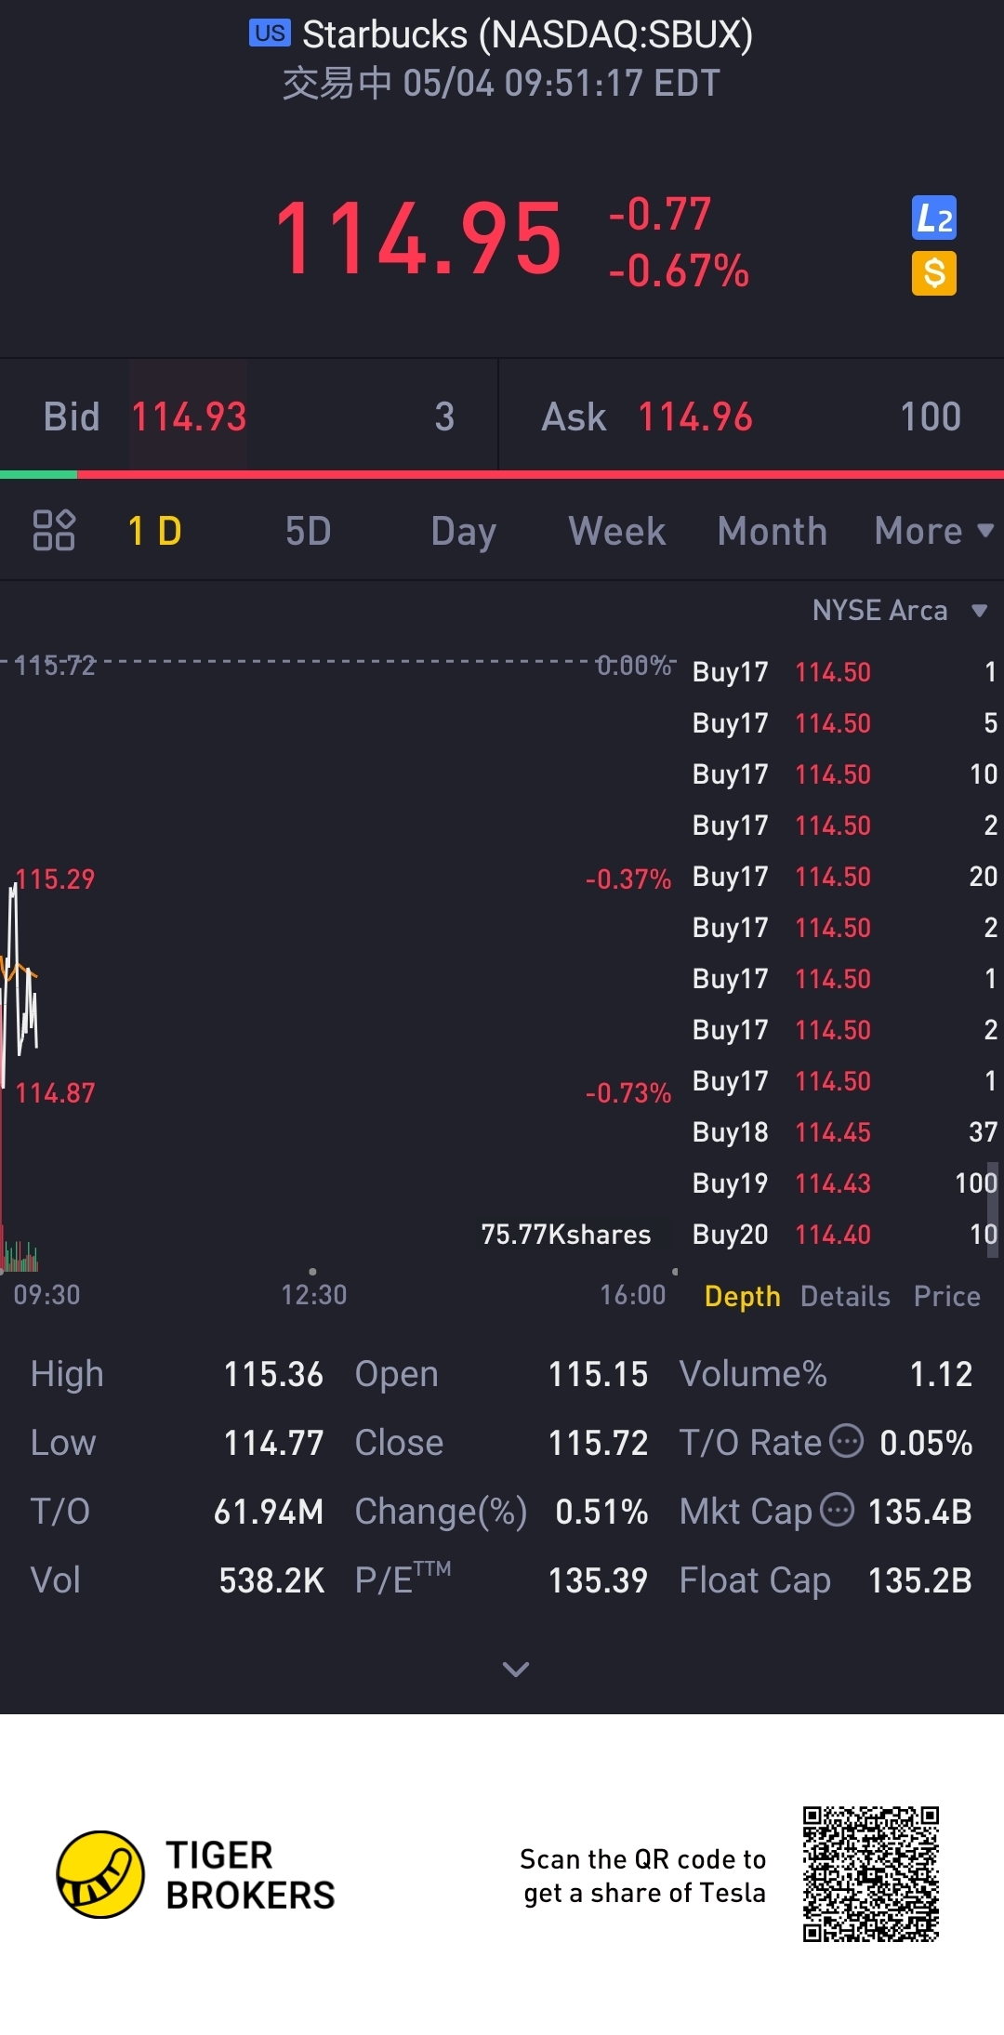
Task: Tap the bid/ask ratio bar
Action: coord(502,475)
